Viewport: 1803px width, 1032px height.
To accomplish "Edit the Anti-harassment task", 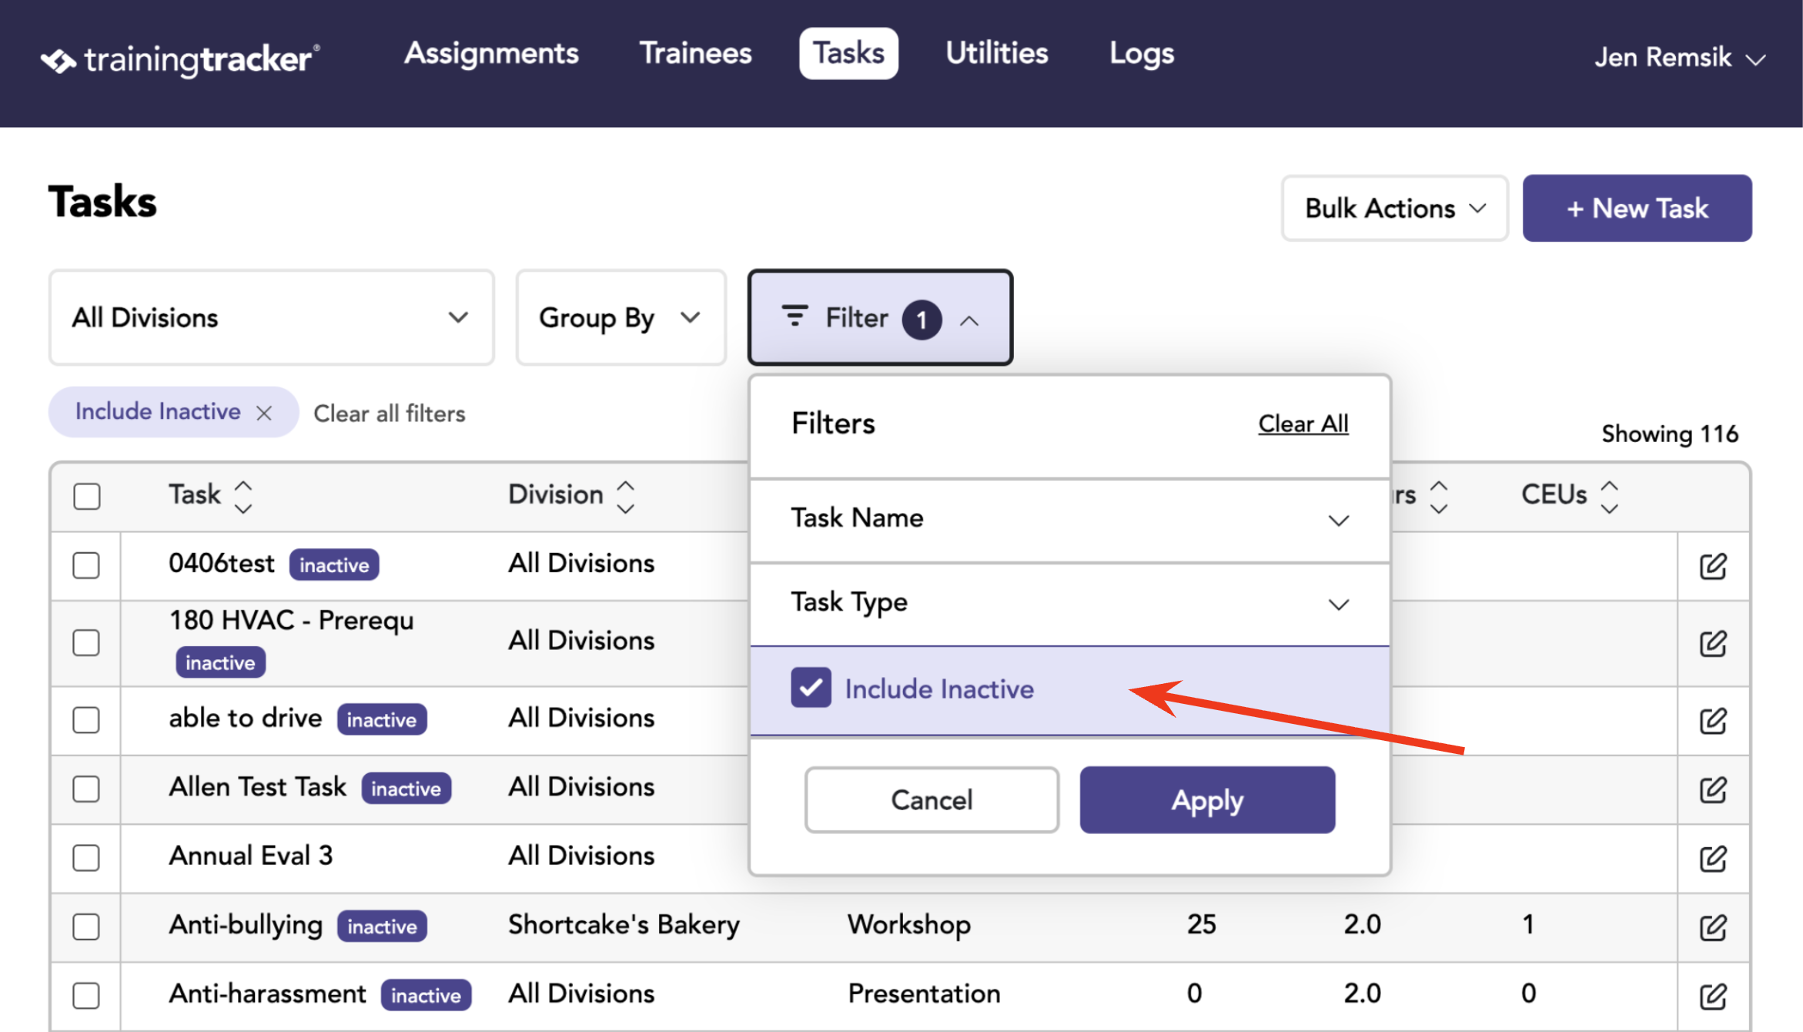I will click(1713, 996).
